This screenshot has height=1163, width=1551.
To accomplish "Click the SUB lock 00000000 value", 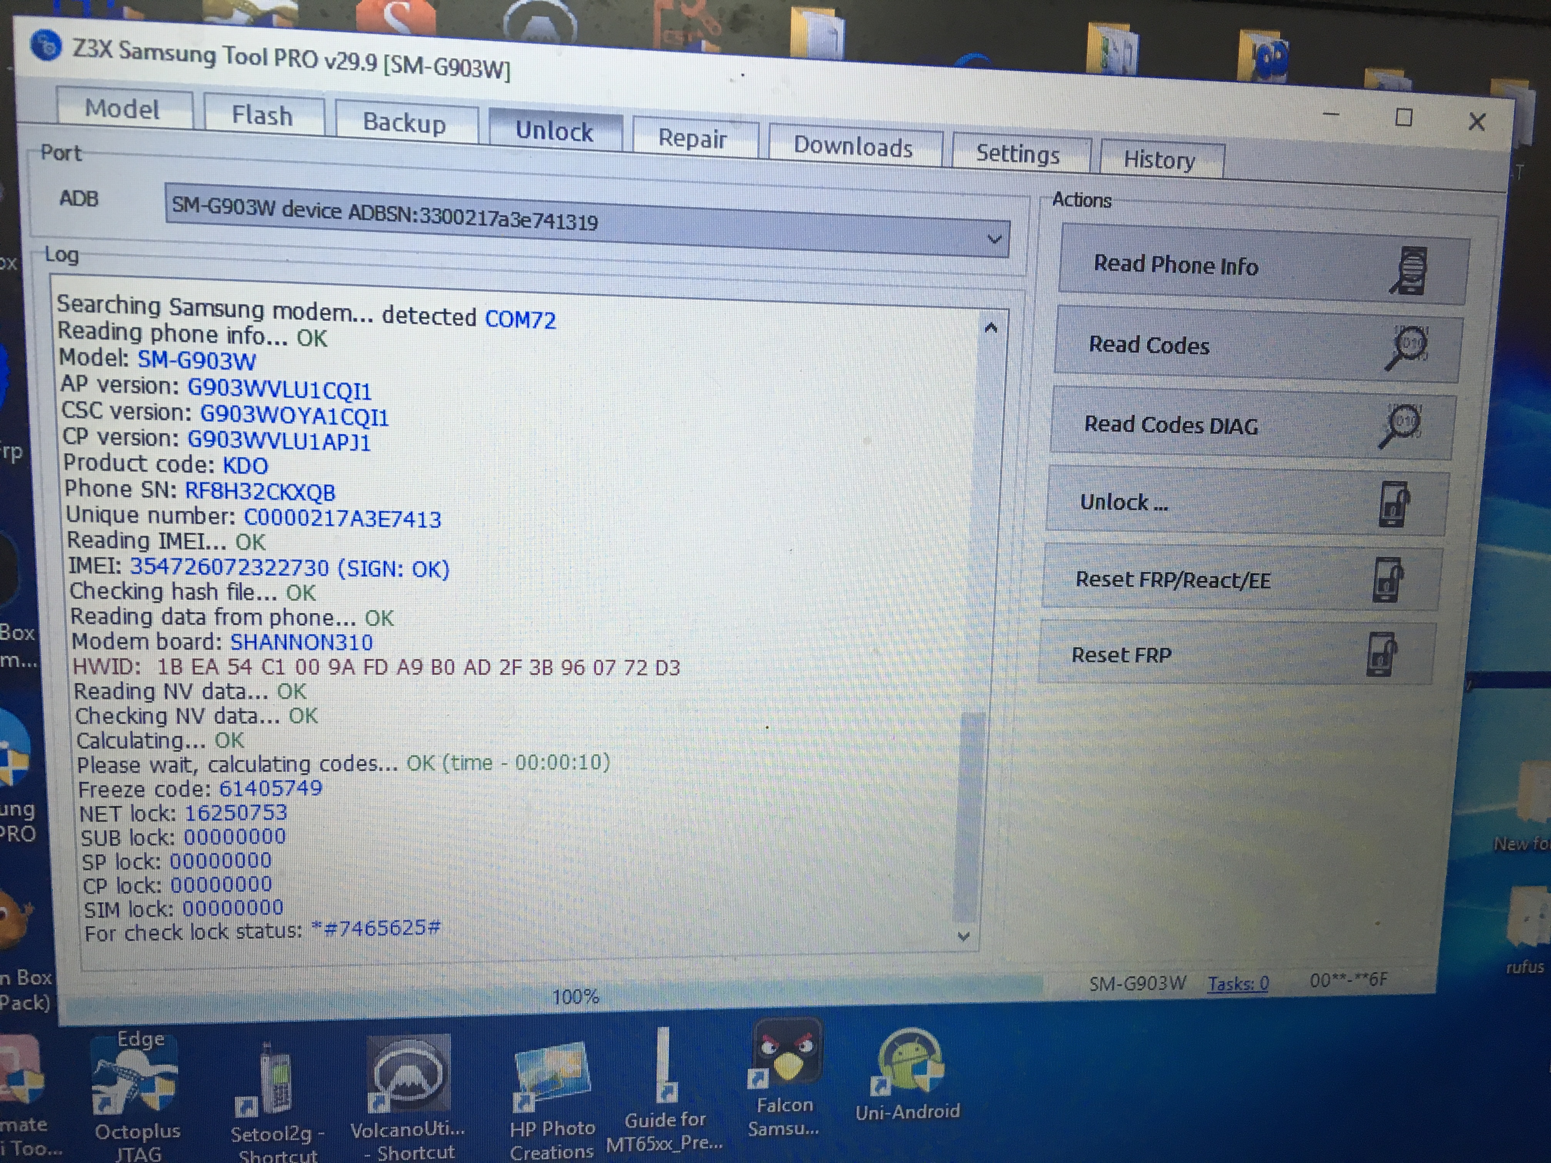I will [x=235, y=837].
